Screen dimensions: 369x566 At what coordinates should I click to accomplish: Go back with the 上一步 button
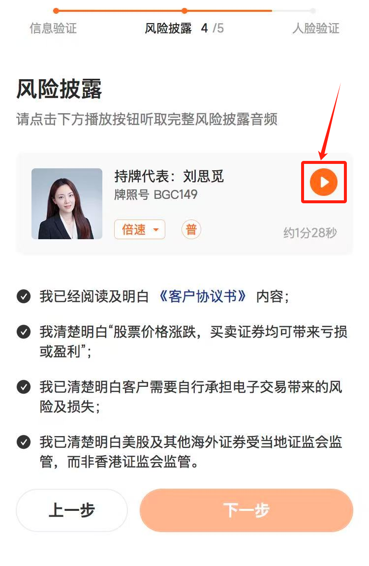pyautogui.click(x=72, y=510)
